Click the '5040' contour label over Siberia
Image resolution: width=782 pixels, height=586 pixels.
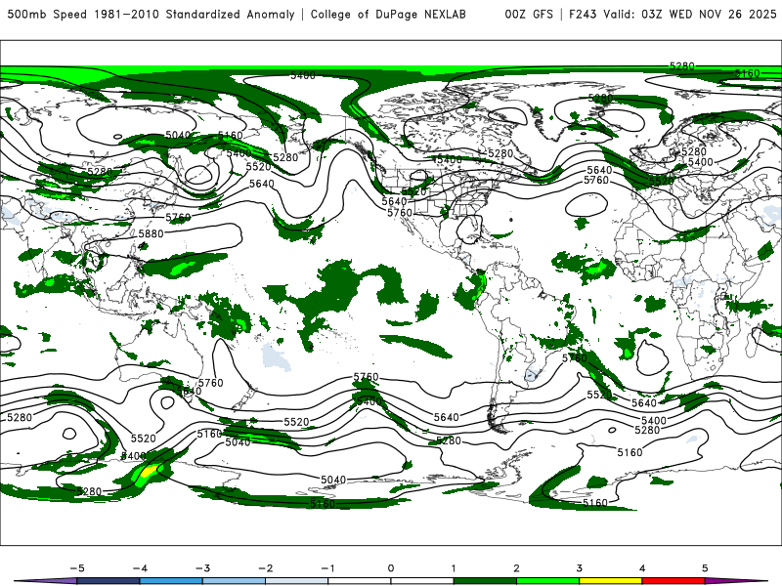[x=178, y=135]
